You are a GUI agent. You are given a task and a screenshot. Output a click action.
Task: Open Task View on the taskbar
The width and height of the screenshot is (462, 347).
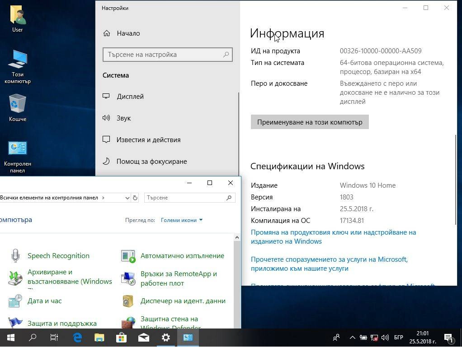[x=54, y=338]
